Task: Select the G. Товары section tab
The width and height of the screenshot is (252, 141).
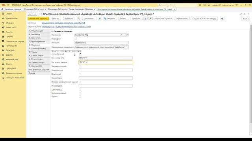Action: click(39, 52)
